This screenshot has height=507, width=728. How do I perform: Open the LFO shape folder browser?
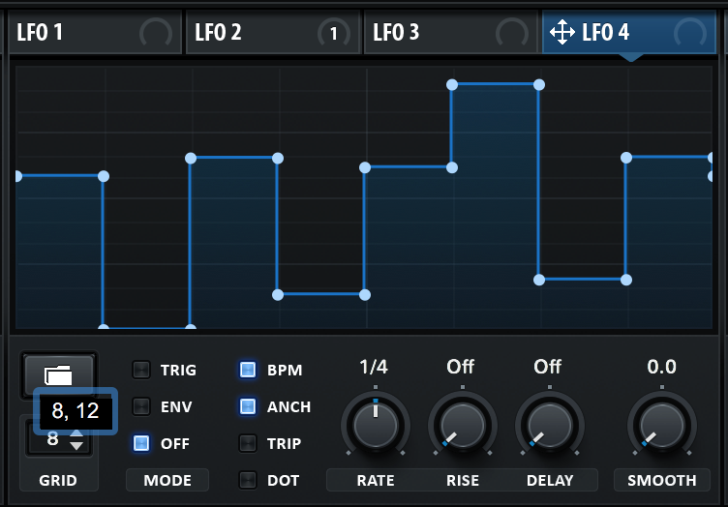pos(59,372)
